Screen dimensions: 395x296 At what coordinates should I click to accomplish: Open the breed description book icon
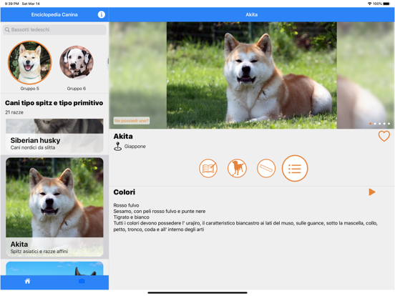208,168
